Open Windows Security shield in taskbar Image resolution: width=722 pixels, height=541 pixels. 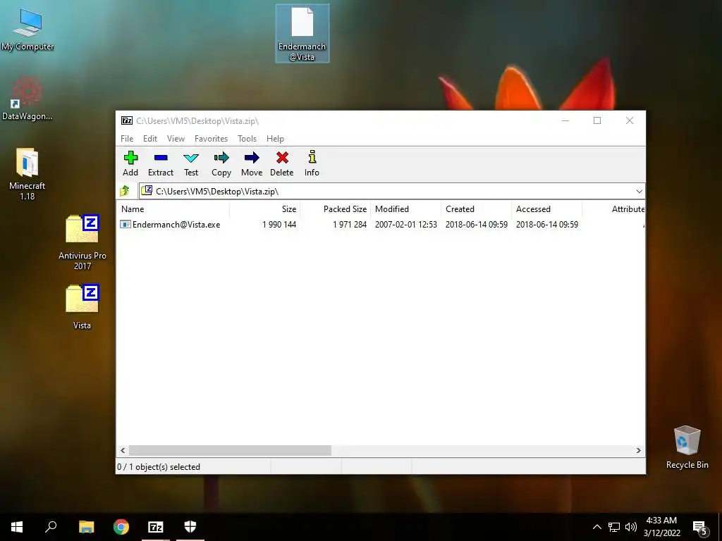[x=190, y=527]
